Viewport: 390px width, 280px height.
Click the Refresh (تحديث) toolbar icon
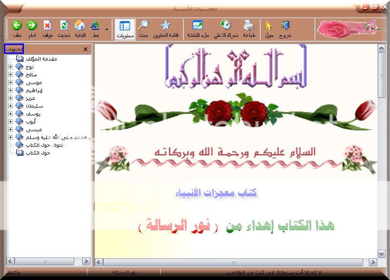coord(64,26)
